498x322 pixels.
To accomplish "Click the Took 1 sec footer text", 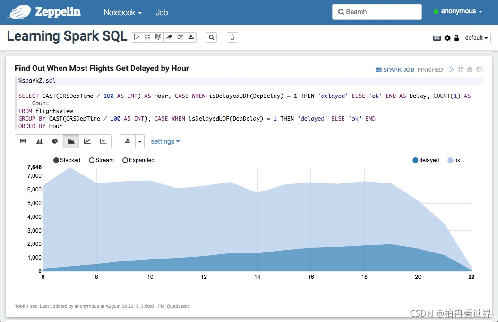I will (102, 306).
